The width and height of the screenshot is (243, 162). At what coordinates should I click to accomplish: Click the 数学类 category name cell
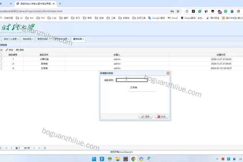click(44, 64)
